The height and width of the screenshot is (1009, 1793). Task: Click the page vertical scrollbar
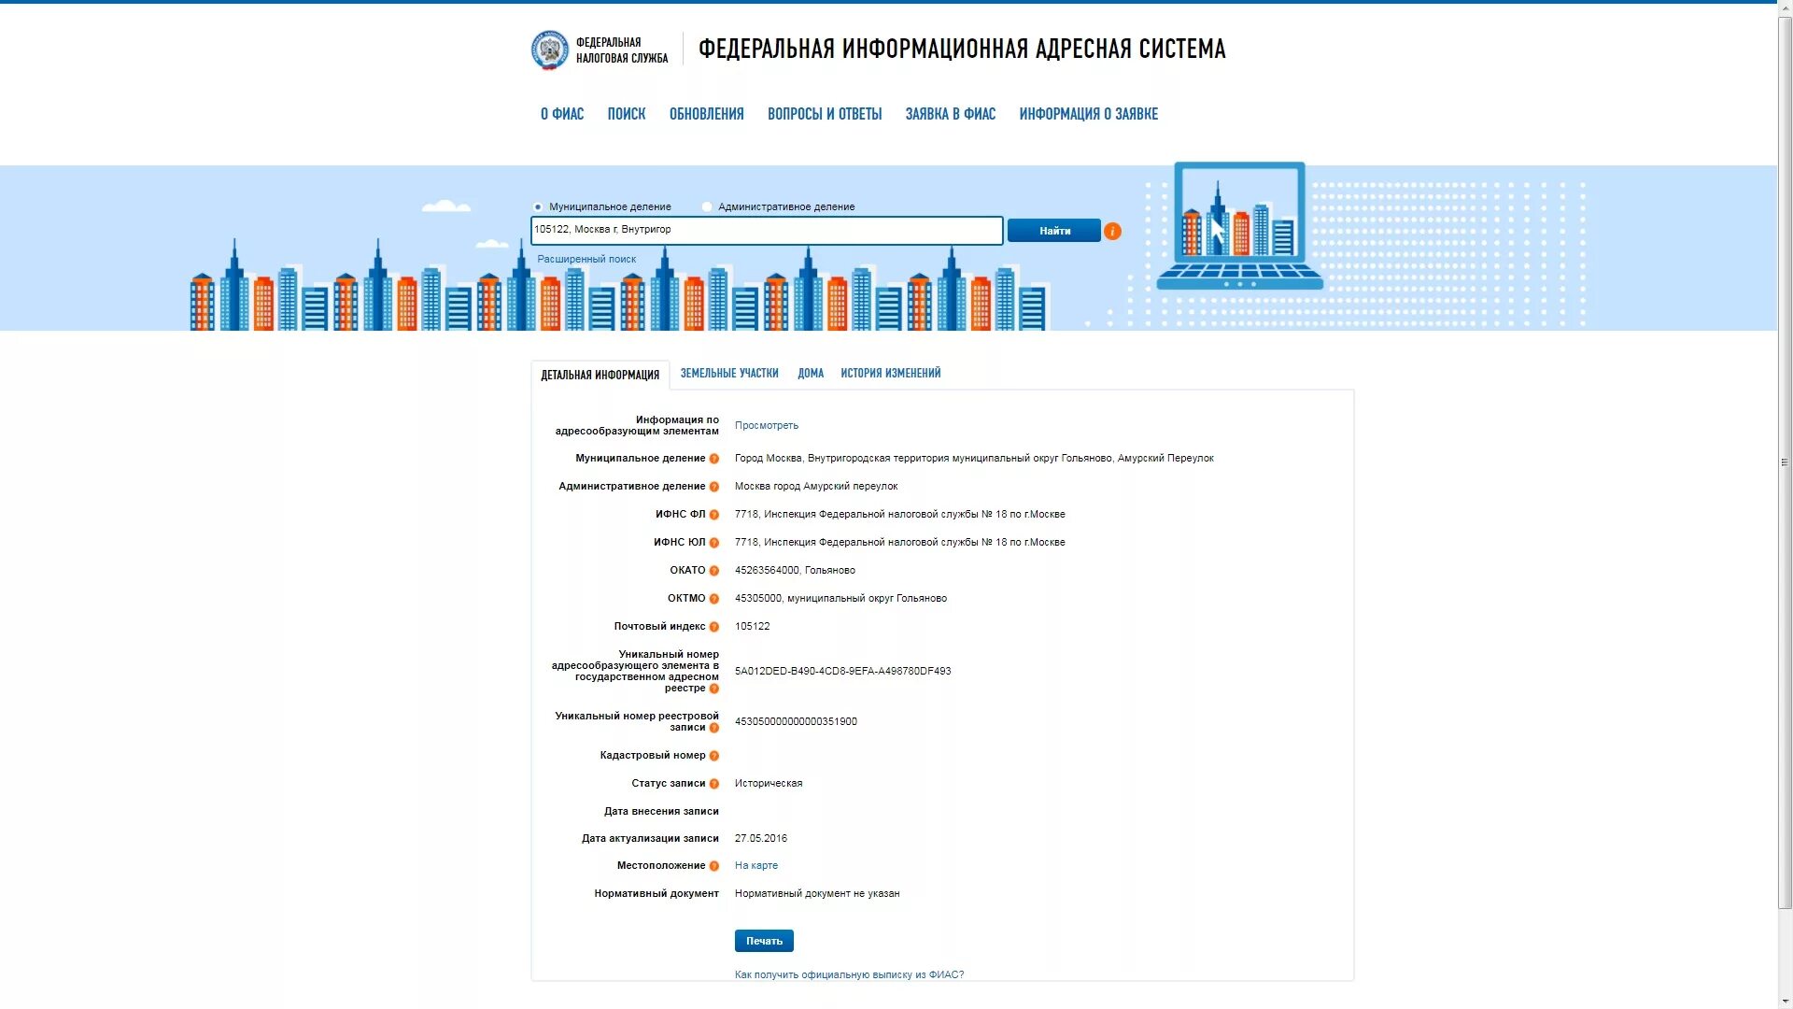coord(1785,462)
